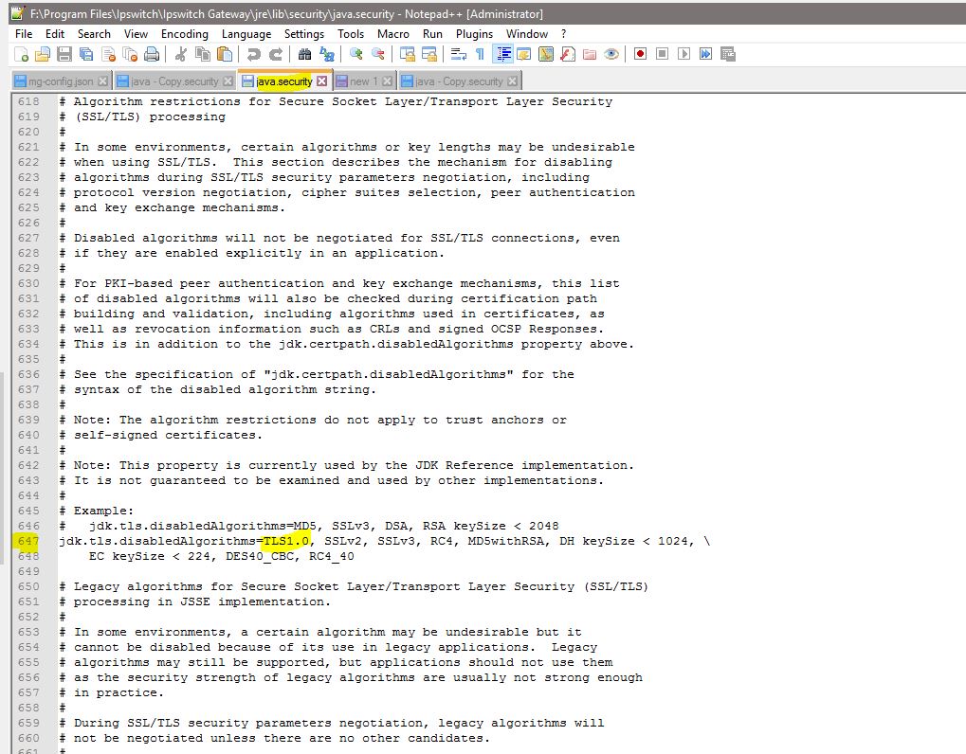This screenshot has width=966, height=754.
Task: Save the current file using the Save icon
Action: click(x=64, y=54)
